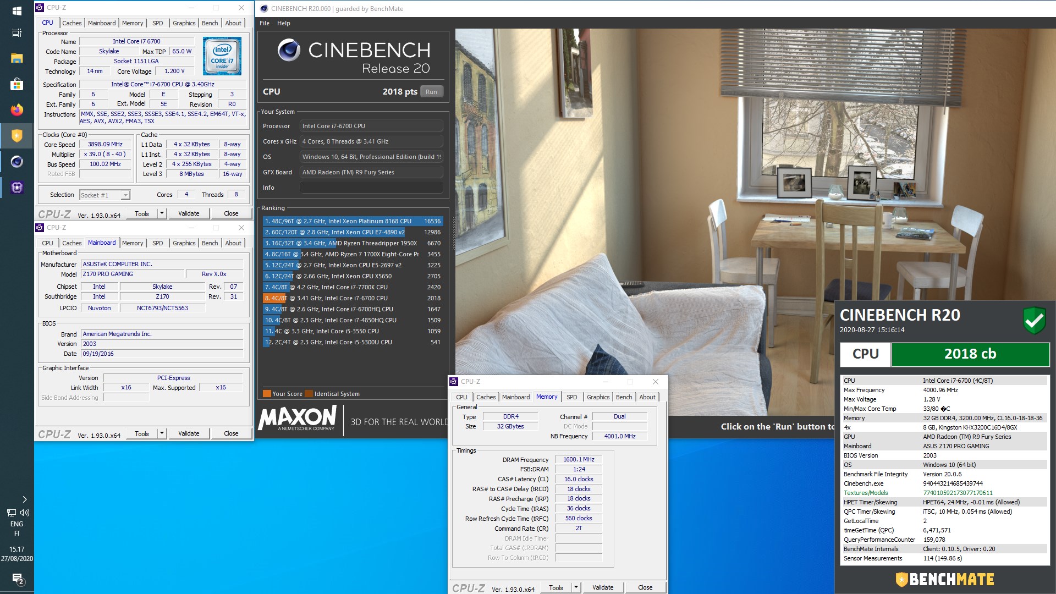Click Validate in Memory CPU-Z window

click(603, 587)
